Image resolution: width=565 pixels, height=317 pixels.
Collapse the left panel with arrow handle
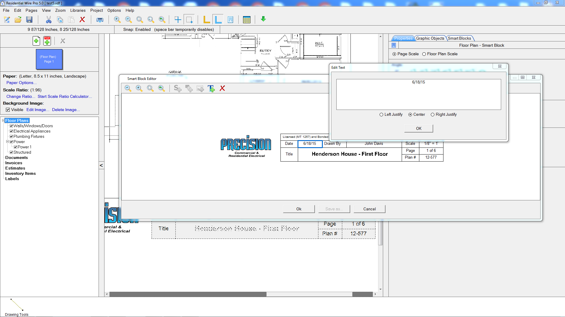(x=101, y=165)
